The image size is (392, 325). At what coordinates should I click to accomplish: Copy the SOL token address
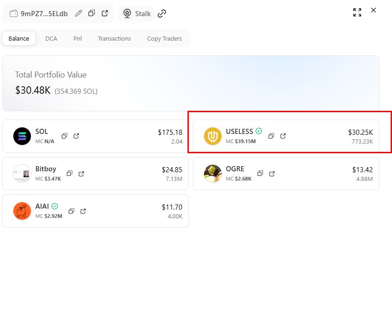pyautogui.click(x=64, y=136)
